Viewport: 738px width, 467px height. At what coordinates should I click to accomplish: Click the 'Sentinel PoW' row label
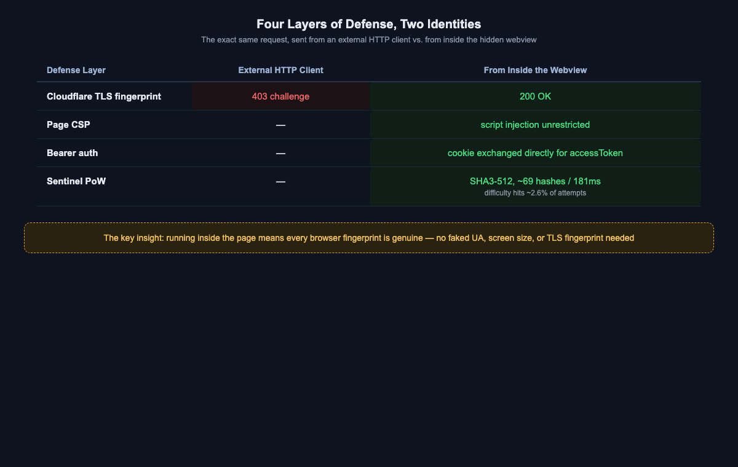(x=76, y=181)
